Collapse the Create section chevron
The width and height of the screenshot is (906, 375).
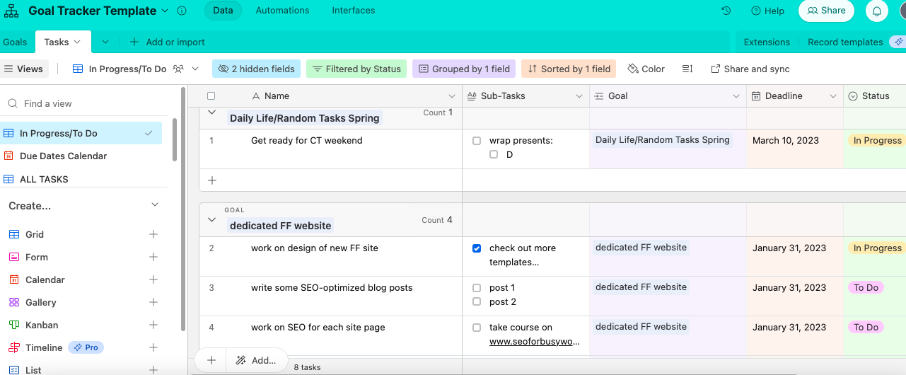[x=156, y=205]
